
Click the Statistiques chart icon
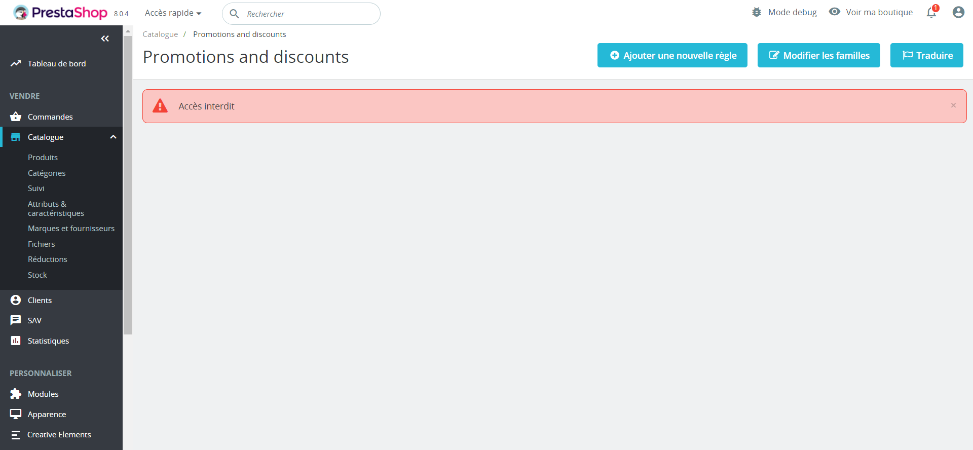click(x=16, y=341)
